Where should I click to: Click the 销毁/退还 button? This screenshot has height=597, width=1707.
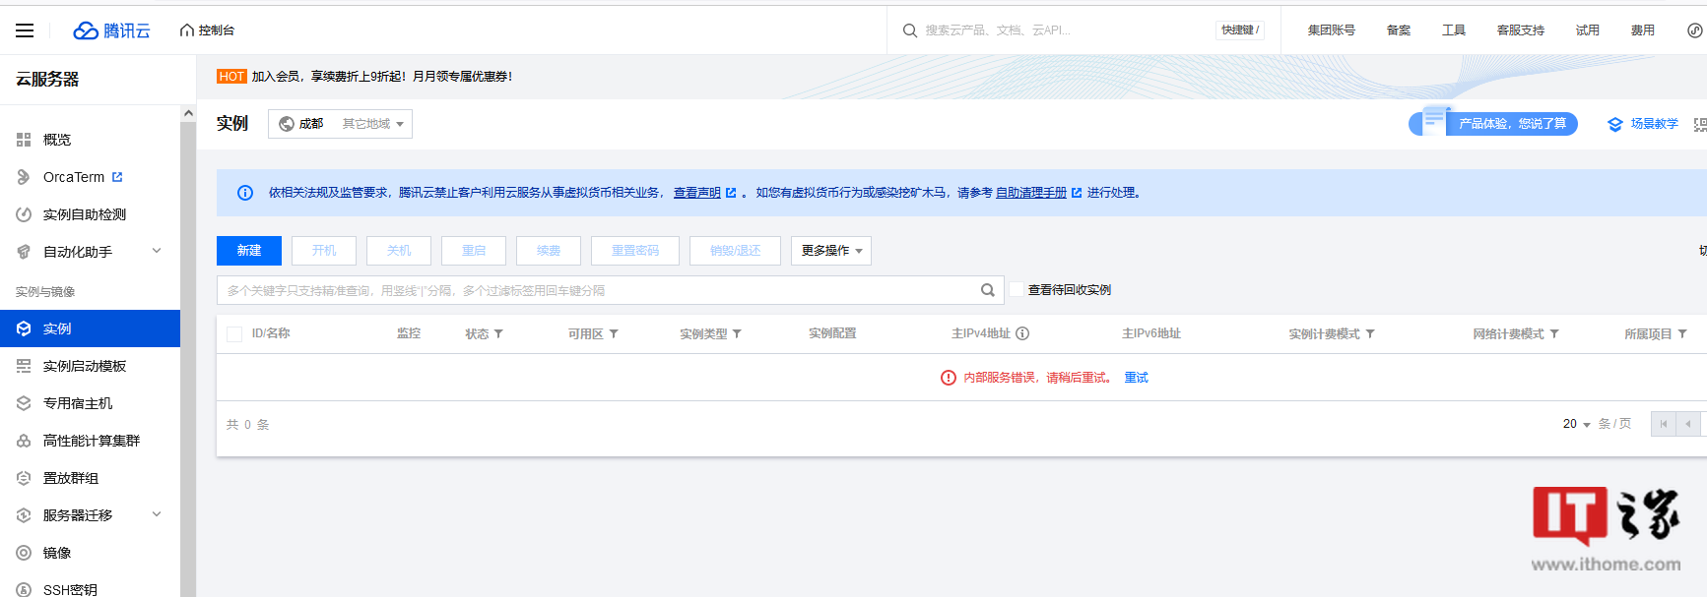736,251
